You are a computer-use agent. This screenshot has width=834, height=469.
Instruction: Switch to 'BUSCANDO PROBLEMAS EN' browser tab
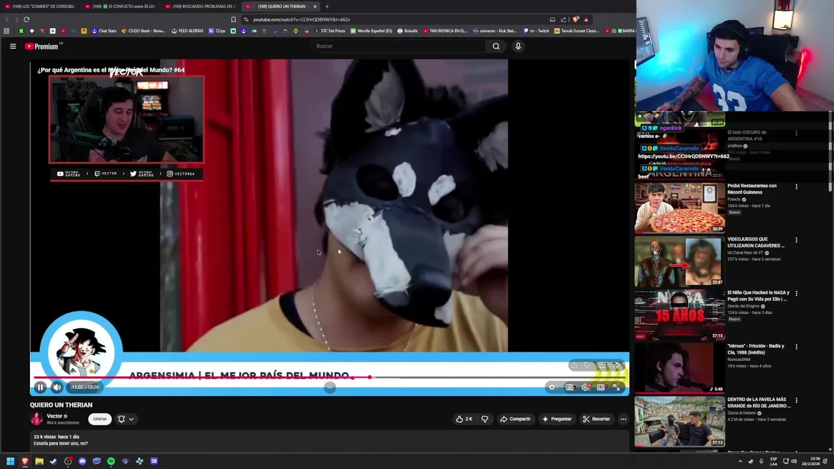pyautogui.click(x=201, y=7)
